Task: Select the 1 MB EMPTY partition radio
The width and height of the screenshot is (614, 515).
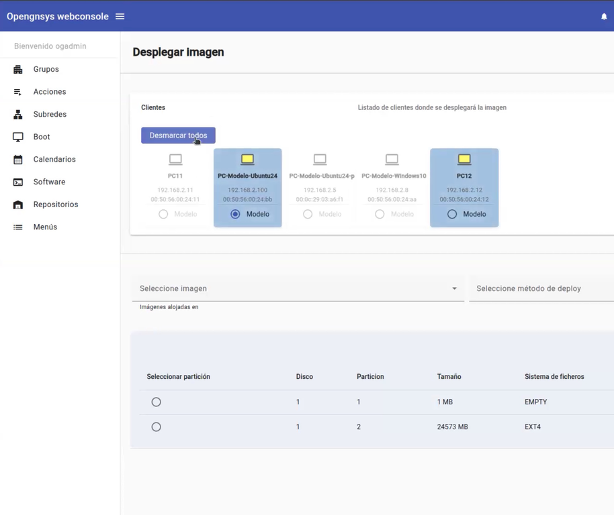Action: pyautogui.click(x=157, y=402)
